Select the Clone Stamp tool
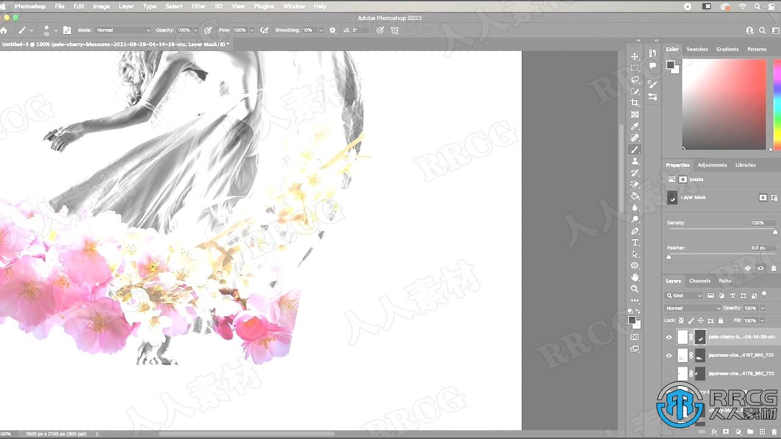The height and width of the screenshot is (439, 781). pos(635,161)
